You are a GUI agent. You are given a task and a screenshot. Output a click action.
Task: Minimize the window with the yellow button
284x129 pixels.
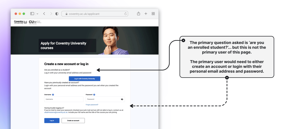20,14
